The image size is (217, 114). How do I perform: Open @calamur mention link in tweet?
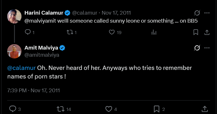21,68
